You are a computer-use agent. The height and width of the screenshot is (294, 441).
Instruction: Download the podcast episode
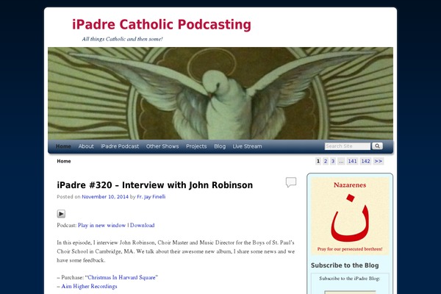(x=142, y=225)
